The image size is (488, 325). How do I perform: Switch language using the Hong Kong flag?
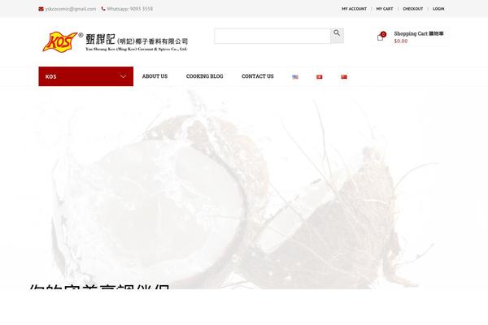[x=320, y=77]
